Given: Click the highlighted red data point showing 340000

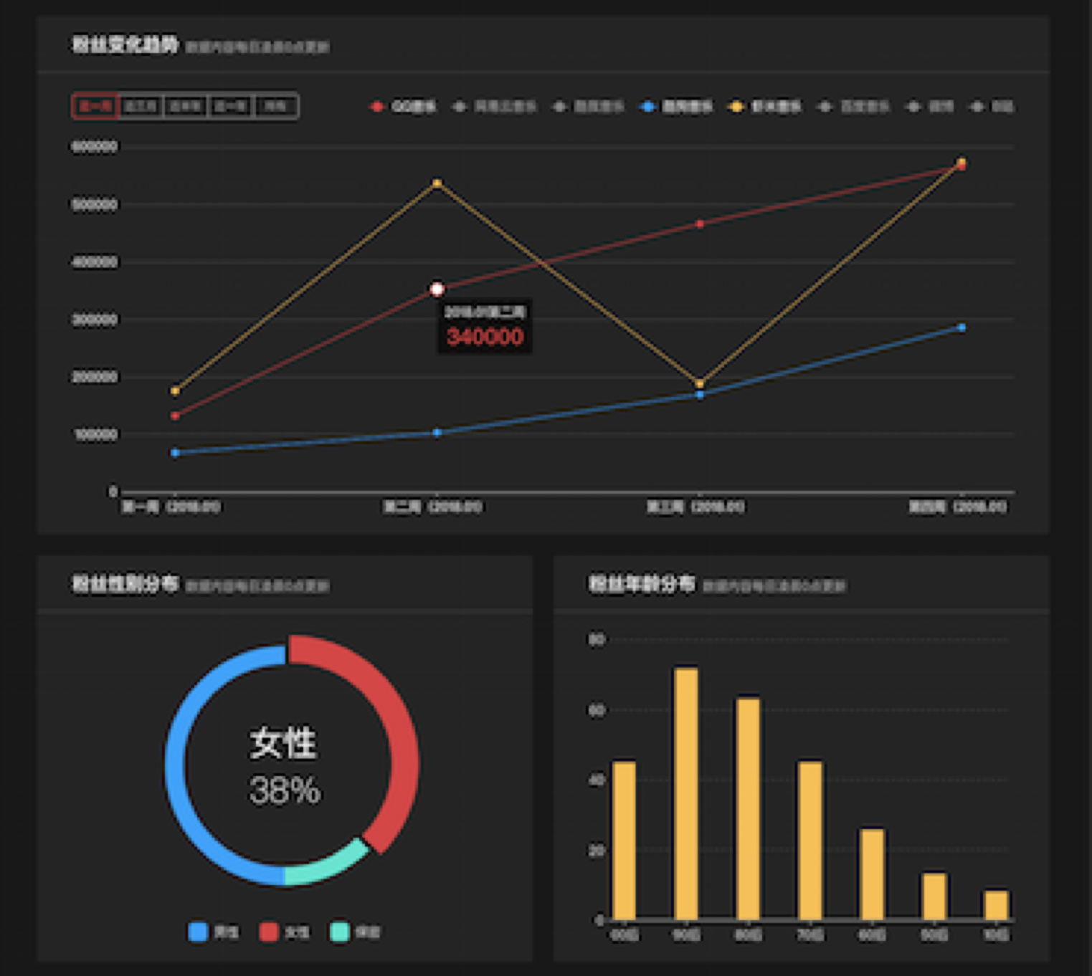Looking at the screenshot, I should click(437, 290).
